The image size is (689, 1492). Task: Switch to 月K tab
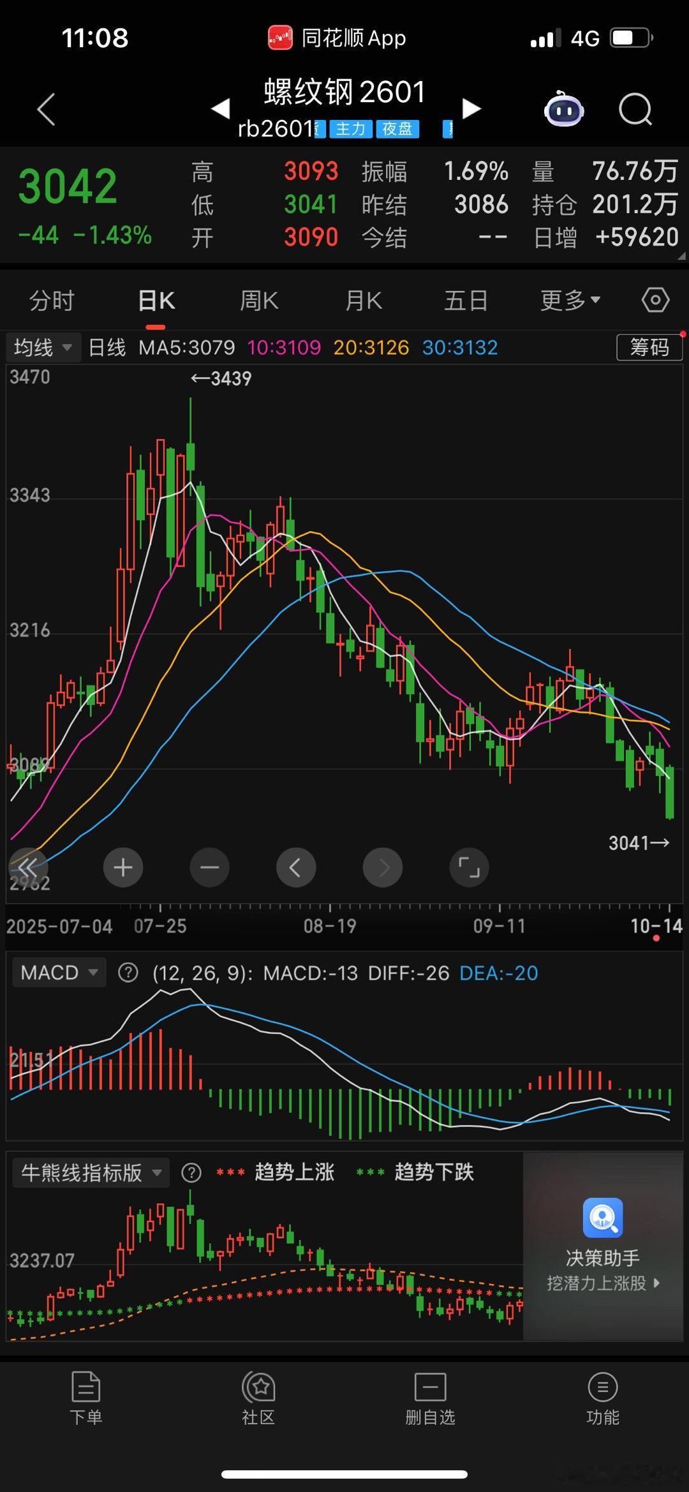click(364, 300)
